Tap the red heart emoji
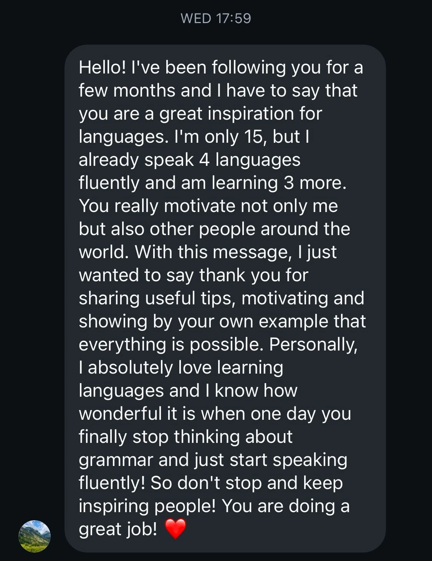 coord(175,529)
